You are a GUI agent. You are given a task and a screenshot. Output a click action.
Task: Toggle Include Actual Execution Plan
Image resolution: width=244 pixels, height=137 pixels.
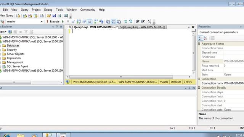[96, 22]
